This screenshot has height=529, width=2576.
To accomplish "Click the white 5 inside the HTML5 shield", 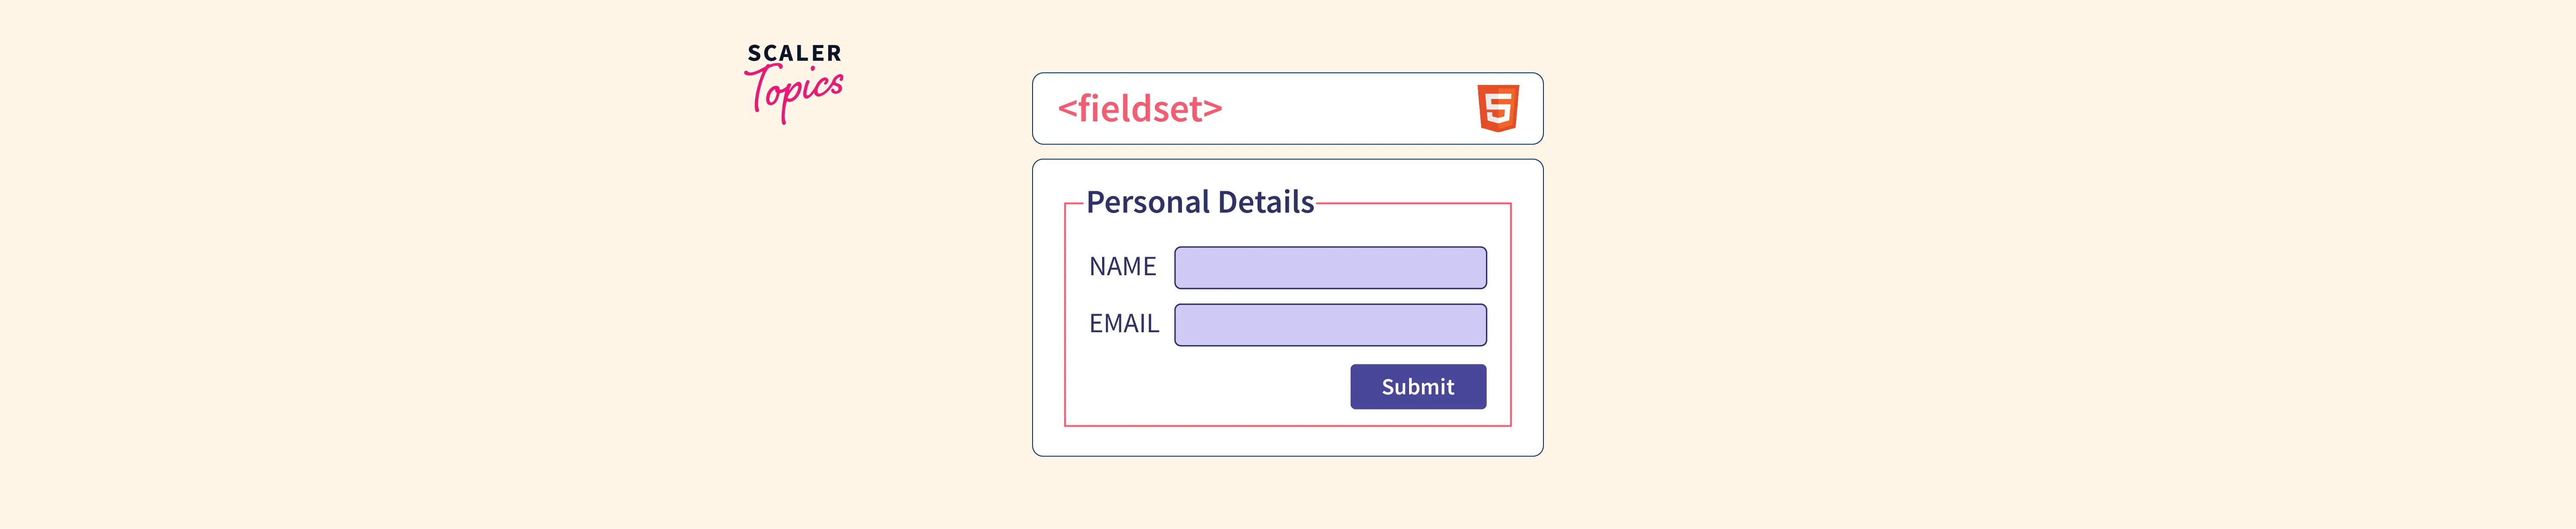I will tap(1498, 107).
